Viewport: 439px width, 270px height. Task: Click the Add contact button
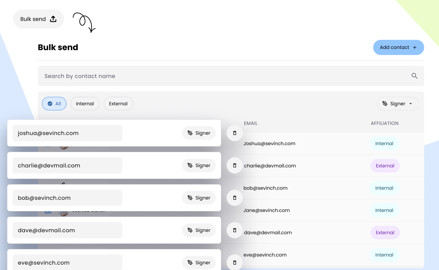398,47
